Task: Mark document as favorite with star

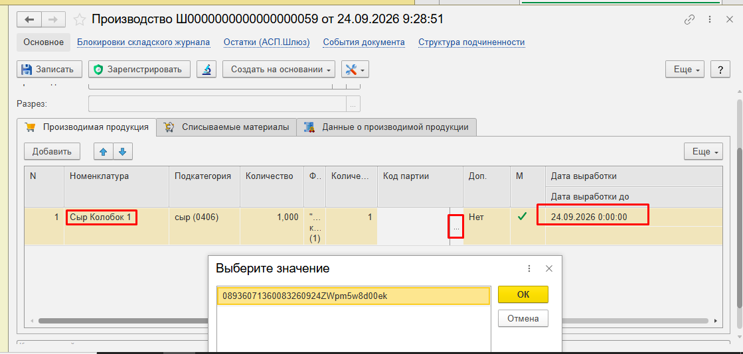Action: [80, 19]
